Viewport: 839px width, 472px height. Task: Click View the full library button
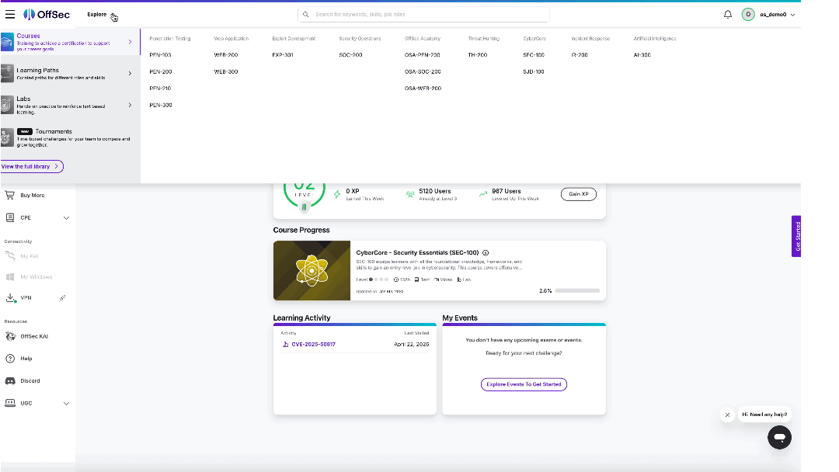pos(32,167)
